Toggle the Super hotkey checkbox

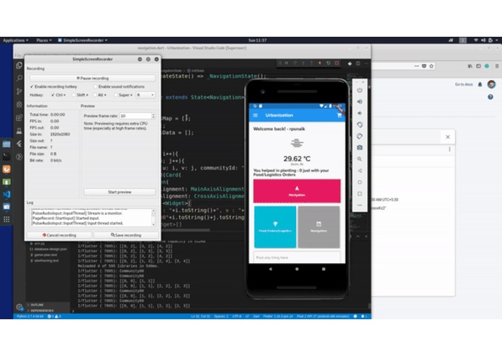click(116, 95)
